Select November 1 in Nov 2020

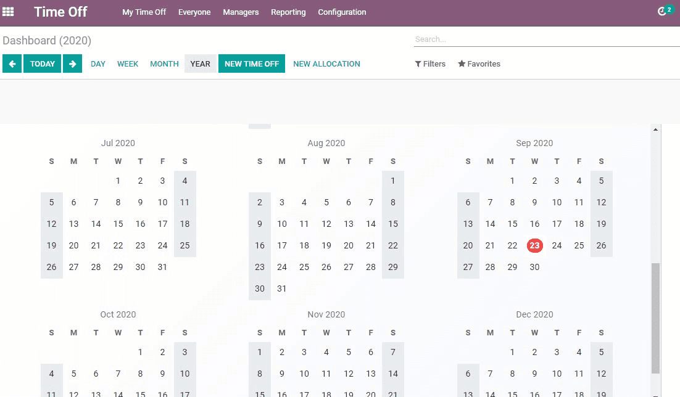[x=260, y=353]
